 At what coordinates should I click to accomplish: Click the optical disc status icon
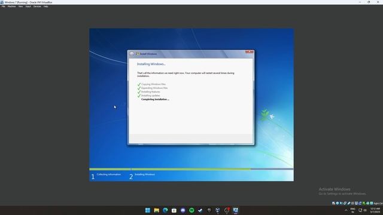(338, 203)
